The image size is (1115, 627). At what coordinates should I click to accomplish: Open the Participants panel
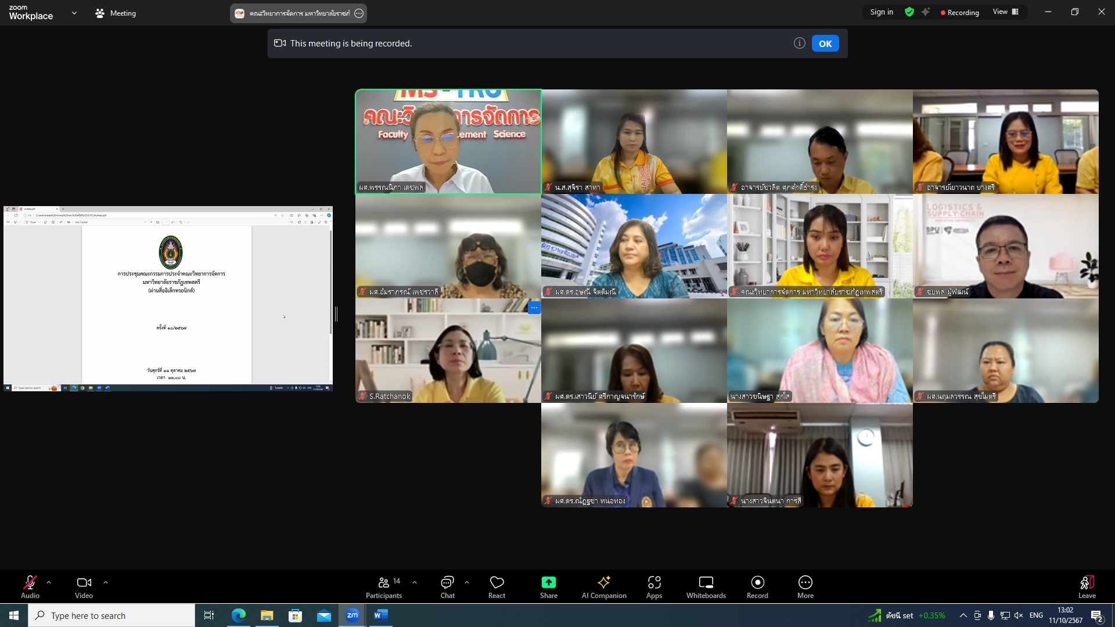point(383,586)
